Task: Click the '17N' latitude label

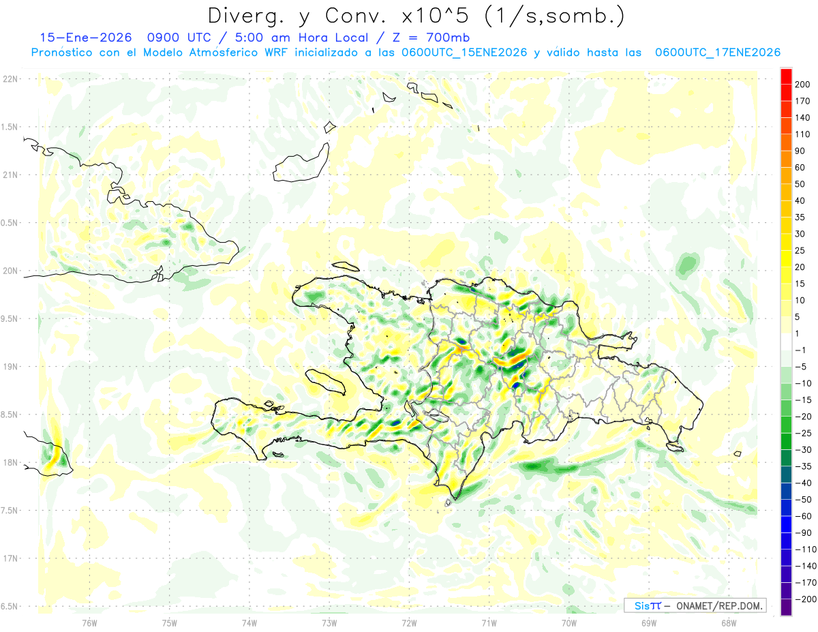Action: (x=9, y=558)
